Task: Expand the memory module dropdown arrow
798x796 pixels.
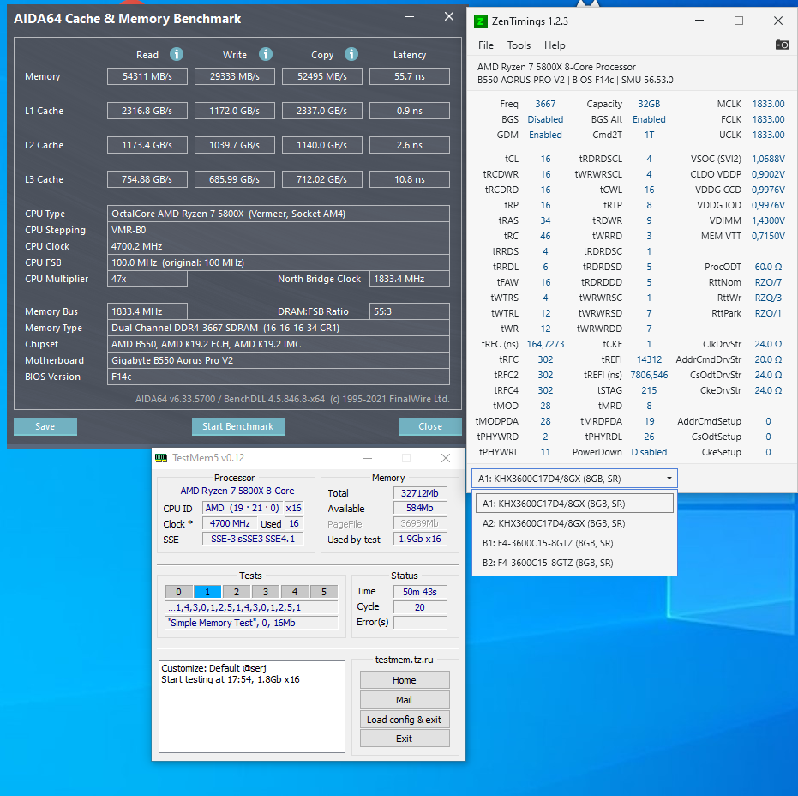Action: click(669, 479)
